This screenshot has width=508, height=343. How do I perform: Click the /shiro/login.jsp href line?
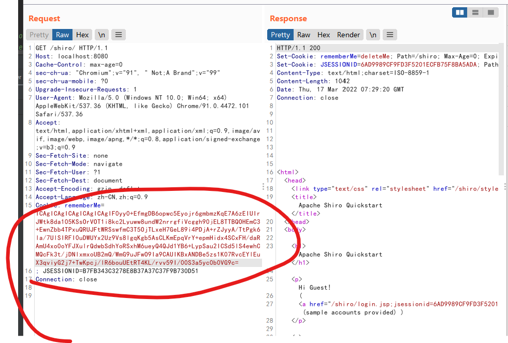point(398,304)
